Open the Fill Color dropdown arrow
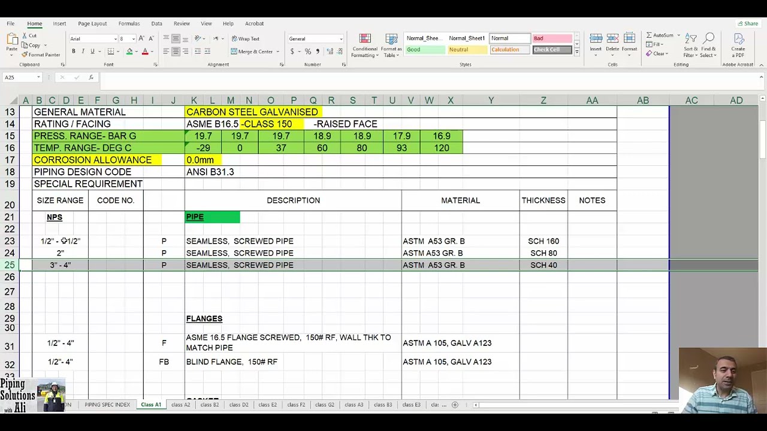 pos(136,51)
